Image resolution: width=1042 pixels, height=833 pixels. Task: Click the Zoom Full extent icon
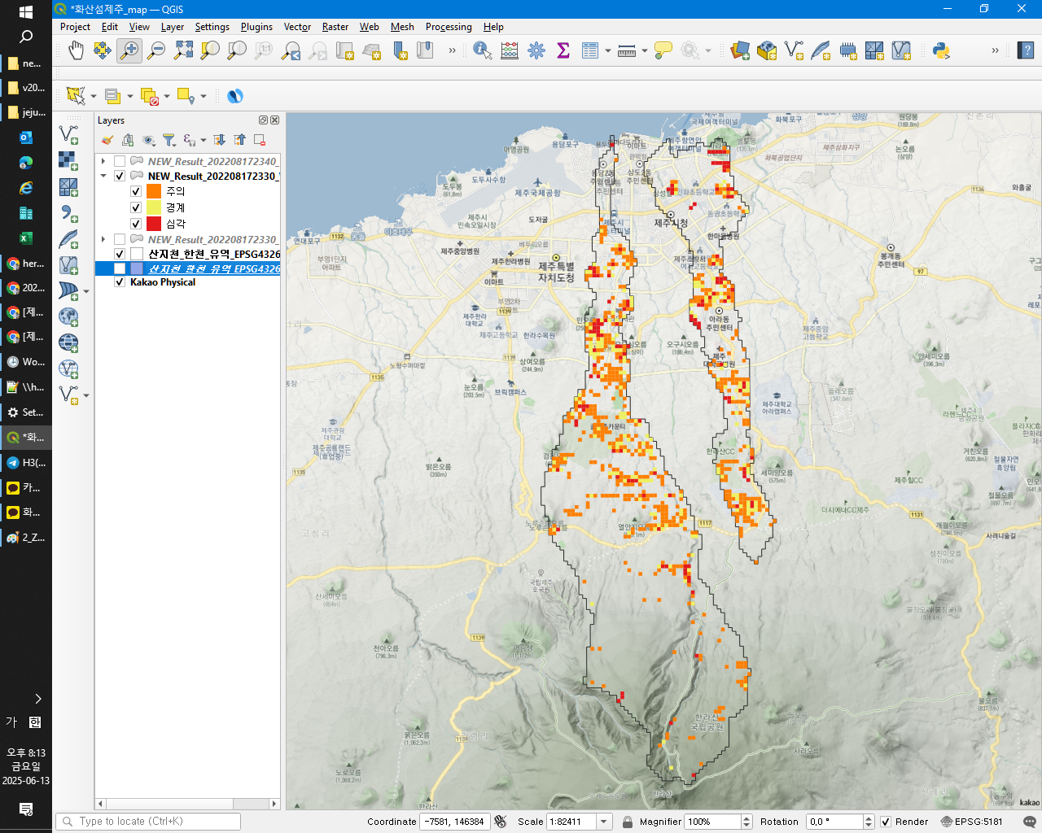click(183, 51)
